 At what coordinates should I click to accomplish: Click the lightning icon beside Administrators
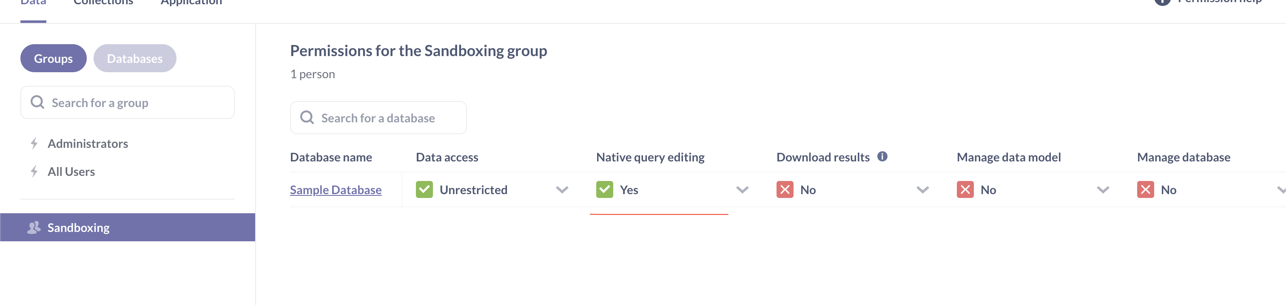(x=34, y=143)
